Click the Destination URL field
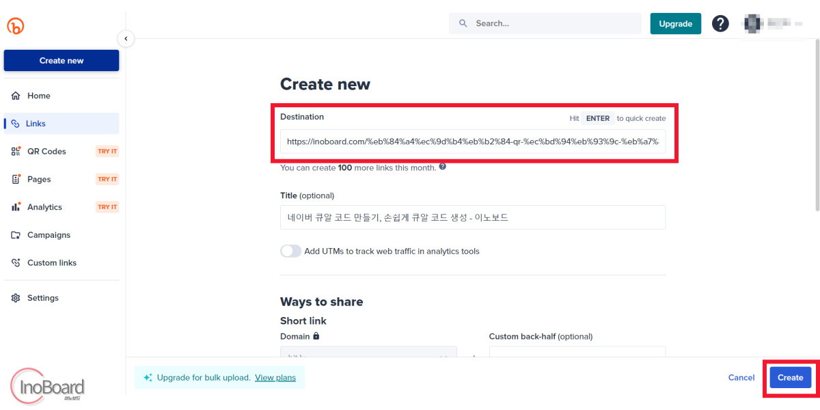Screen dimensions: 820x410 click(473, 141)
